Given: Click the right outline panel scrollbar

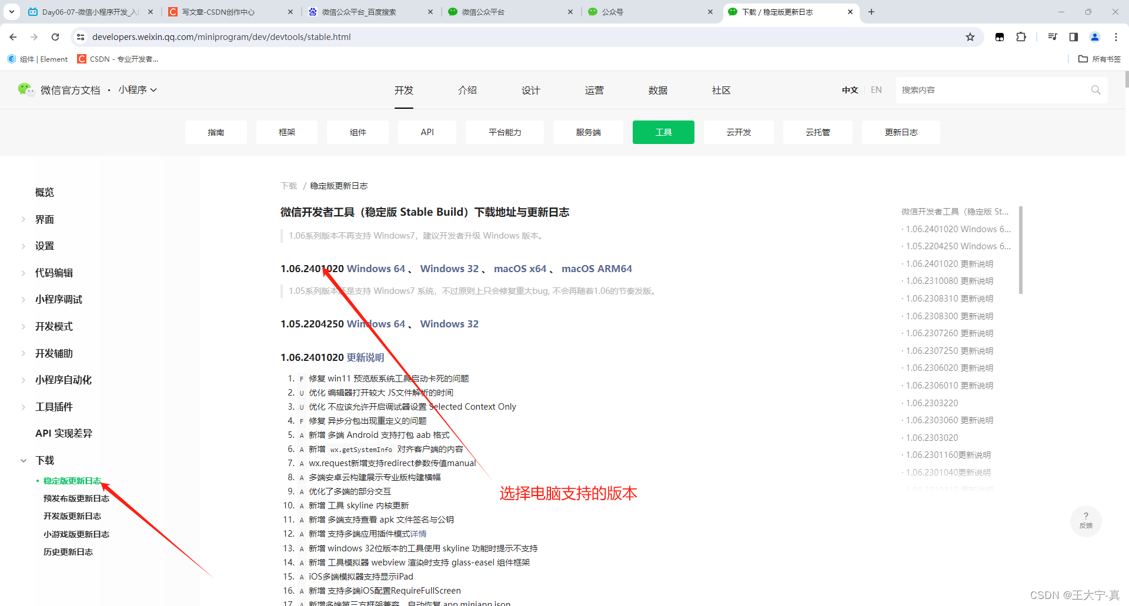Looking at the screenshot, I should (1021, 250).
